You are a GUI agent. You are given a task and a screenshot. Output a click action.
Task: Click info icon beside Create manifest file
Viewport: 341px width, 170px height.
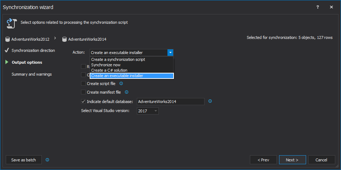(126, 92)
